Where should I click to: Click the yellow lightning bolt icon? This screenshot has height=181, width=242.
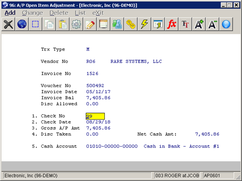[x=144, y=24]
